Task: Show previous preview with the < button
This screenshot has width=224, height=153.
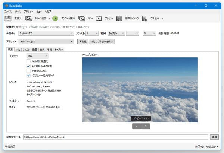Action: (x=137, y=126)
